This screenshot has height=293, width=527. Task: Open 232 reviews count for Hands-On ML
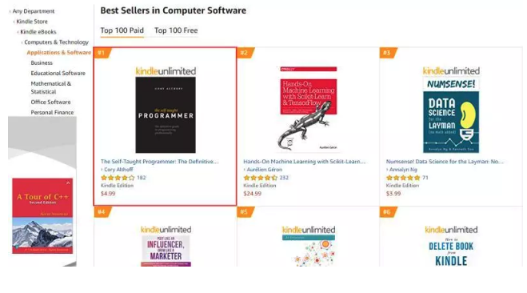tap(284, 178)
